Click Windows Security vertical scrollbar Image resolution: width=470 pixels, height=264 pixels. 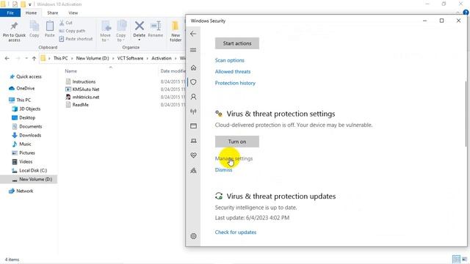pyautogui.click(x=466, y=114)
